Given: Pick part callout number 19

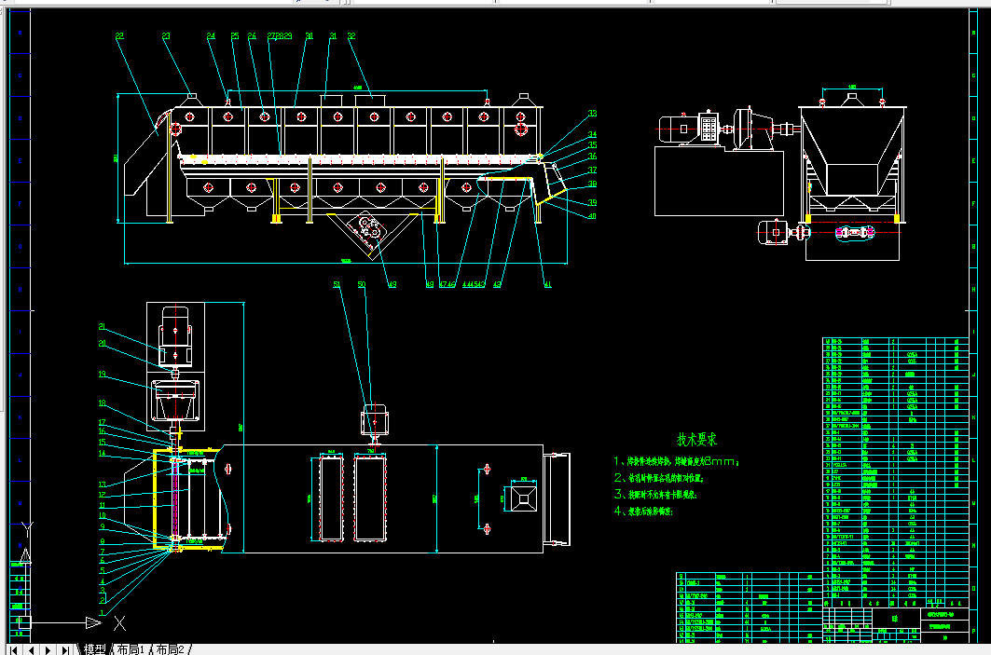Looking at the screenshot, I should pos(103,374).
